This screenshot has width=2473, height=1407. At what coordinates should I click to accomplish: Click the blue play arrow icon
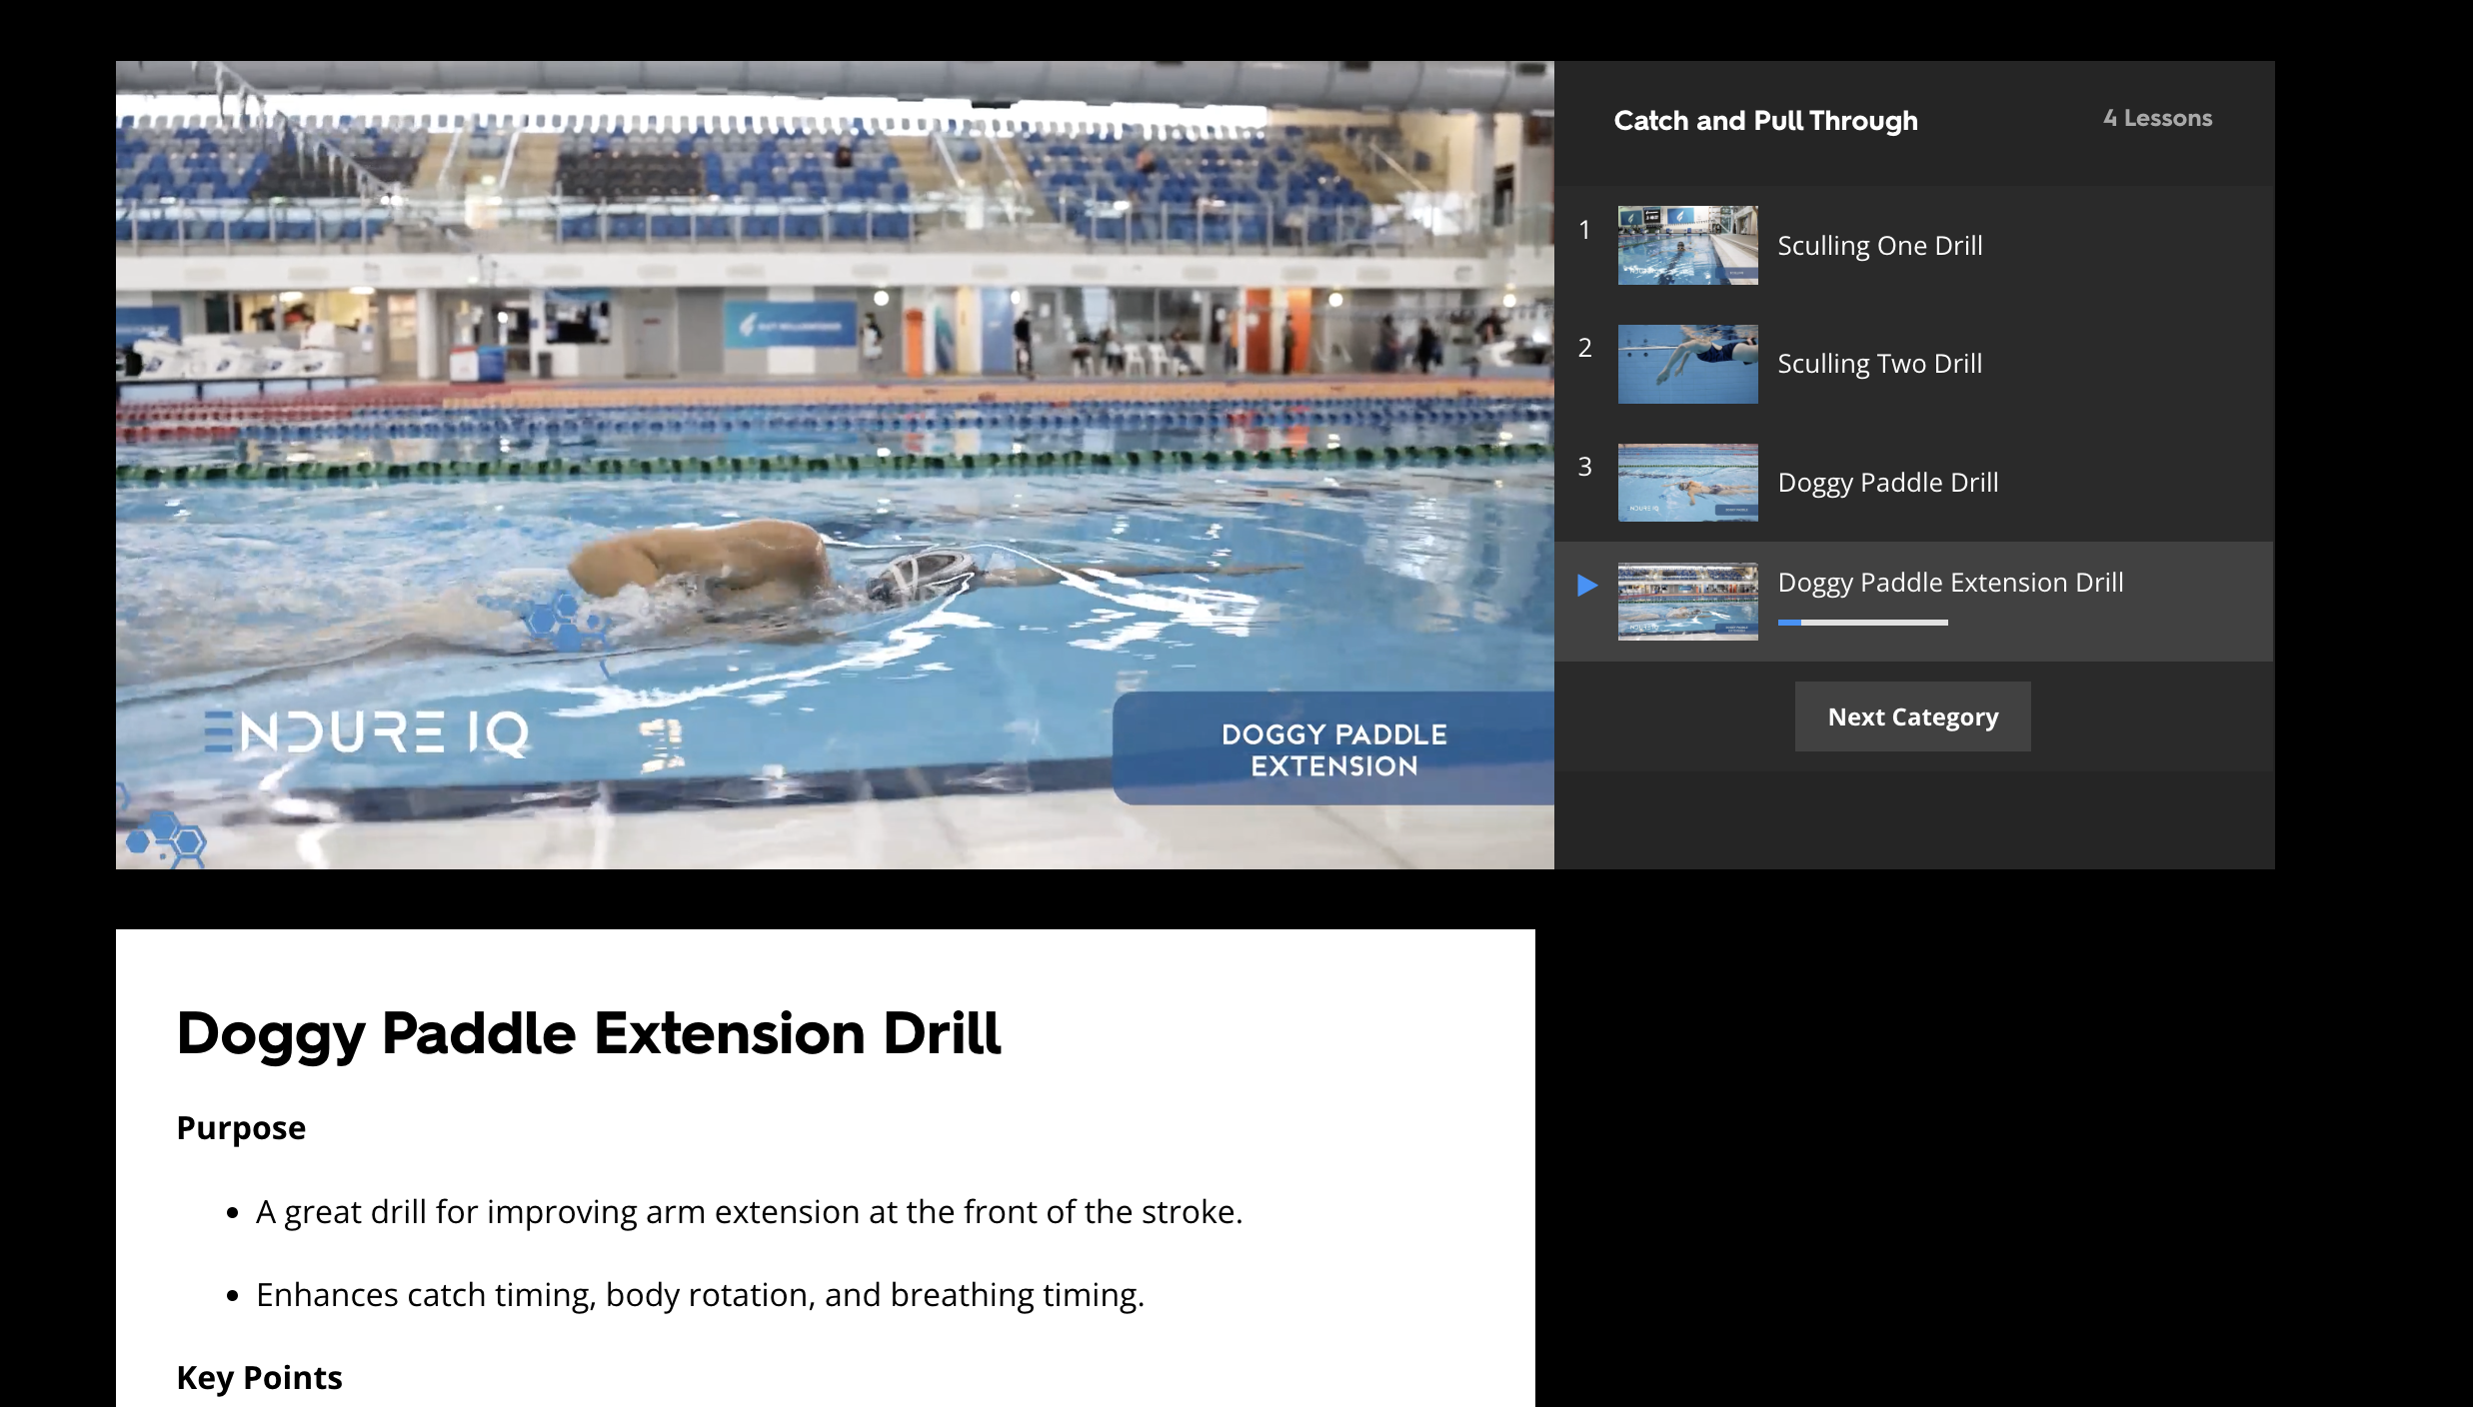coord(1586,586)
